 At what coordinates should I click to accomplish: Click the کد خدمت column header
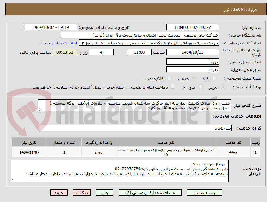tap(233, 143)
